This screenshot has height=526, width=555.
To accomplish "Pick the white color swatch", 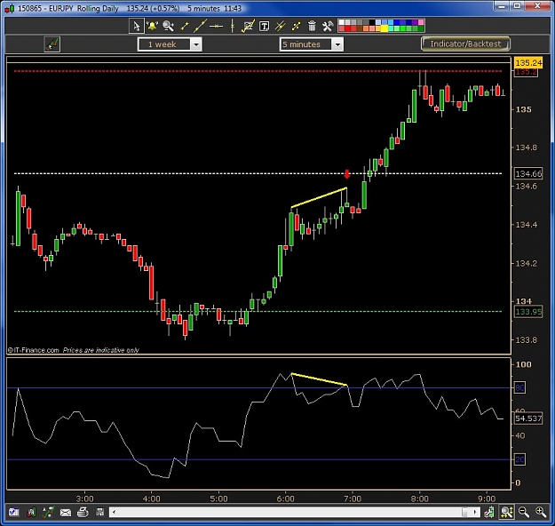I will point(342,22).
